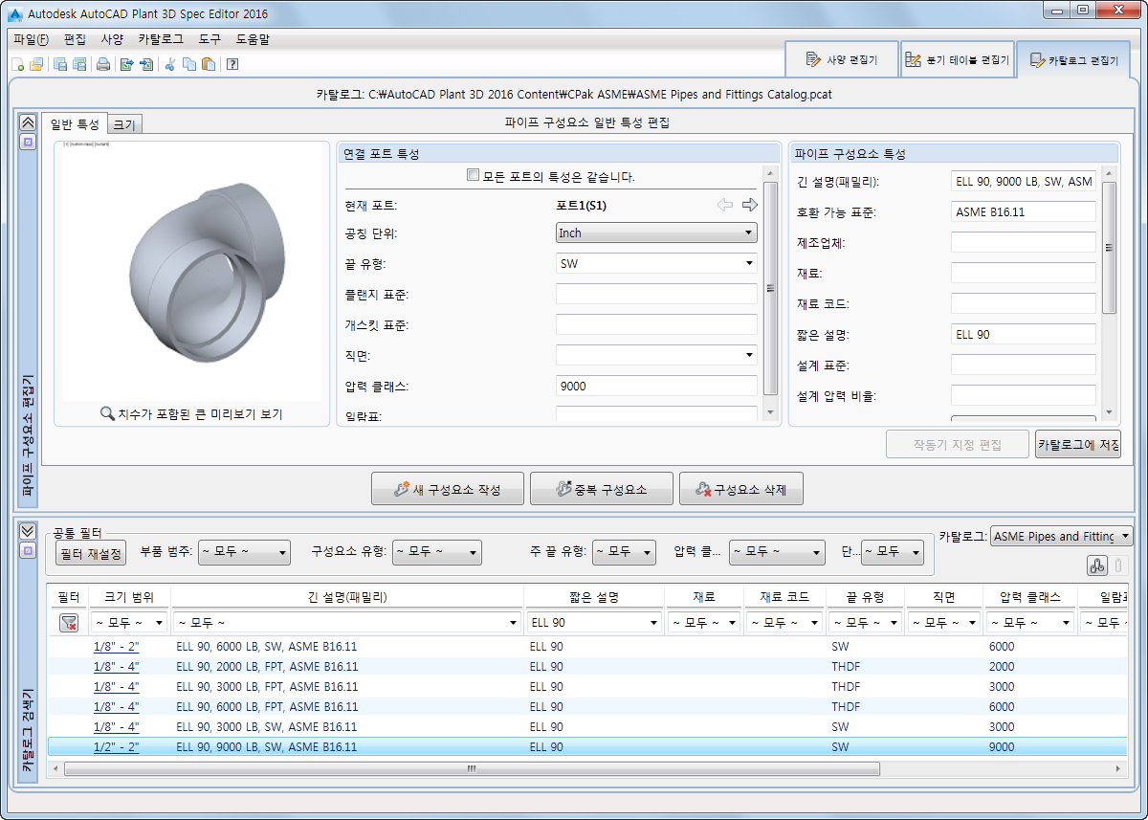Screen dimensions: 1148x820
Task: Open the 파일(F) menu
Action: click(x=32, y=39)
